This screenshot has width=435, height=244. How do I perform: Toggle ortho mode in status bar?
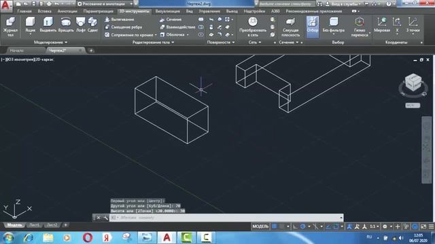point(295,226)
